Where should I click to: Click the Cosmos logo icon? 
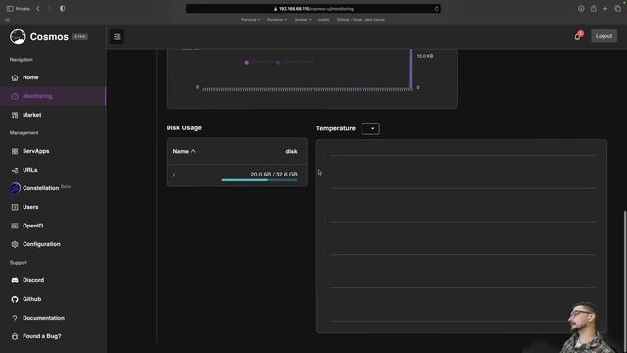pos(18,37)
